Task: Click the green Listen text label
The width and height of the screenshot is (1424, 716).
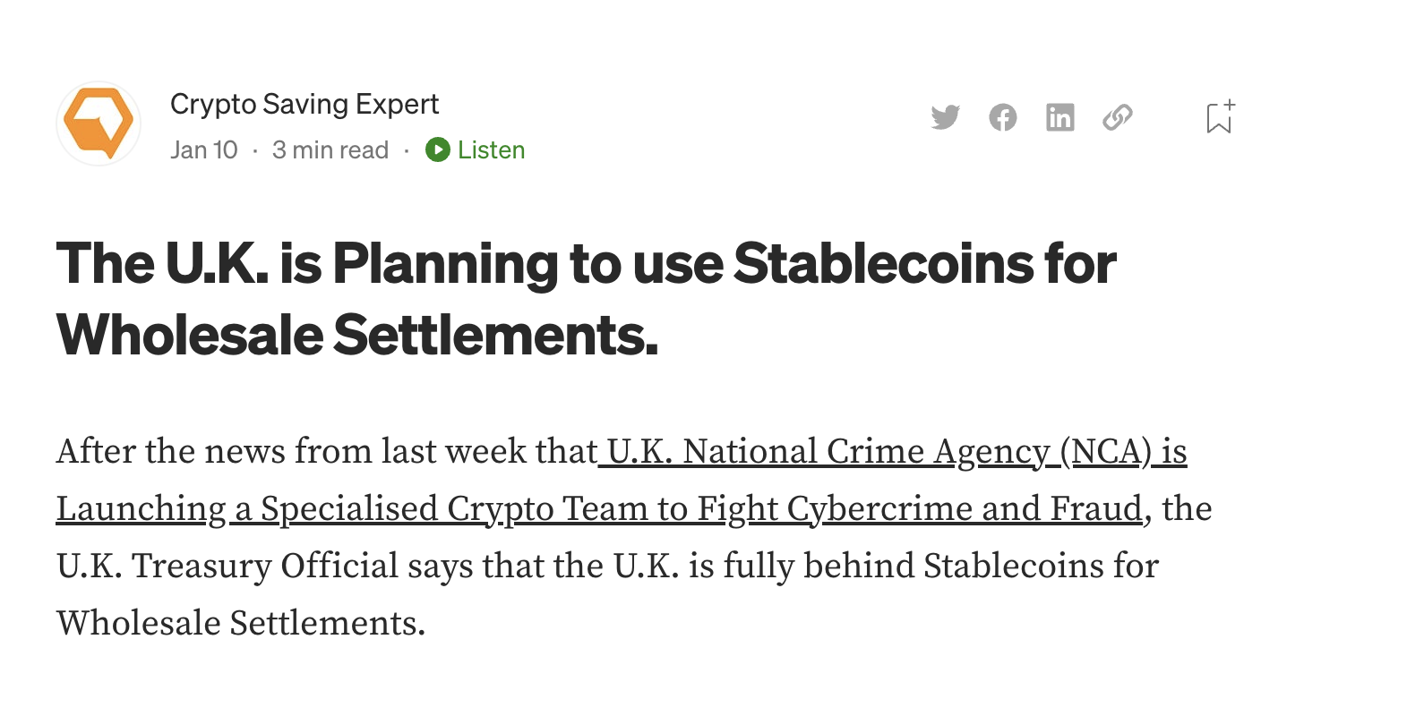Action: tap(491, 149)
